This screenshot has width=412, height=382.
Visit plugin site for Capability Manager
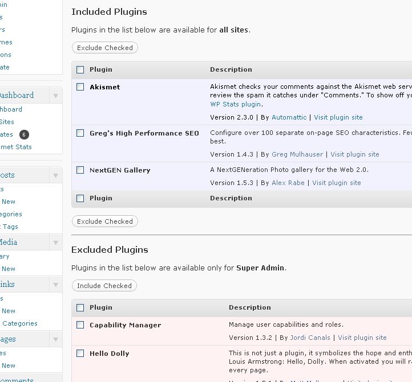(362, 338)
